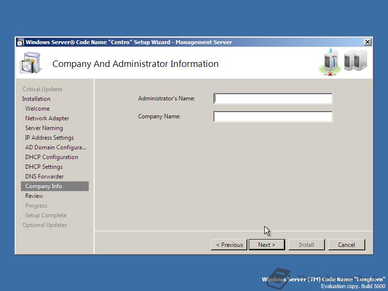This screenshot has height=291, width=388.
Task: Select the Server Naming step
Action: (43, 128)
